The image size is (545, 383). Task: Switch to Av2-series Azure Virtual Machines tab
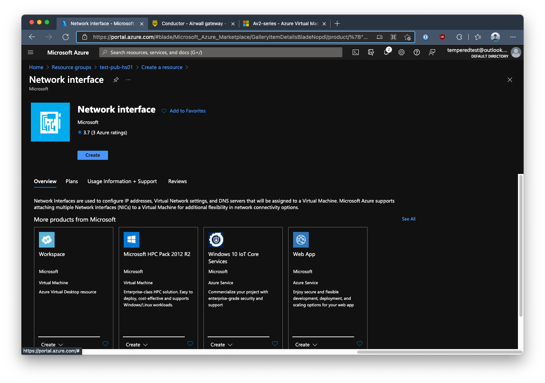pos(285,24)
